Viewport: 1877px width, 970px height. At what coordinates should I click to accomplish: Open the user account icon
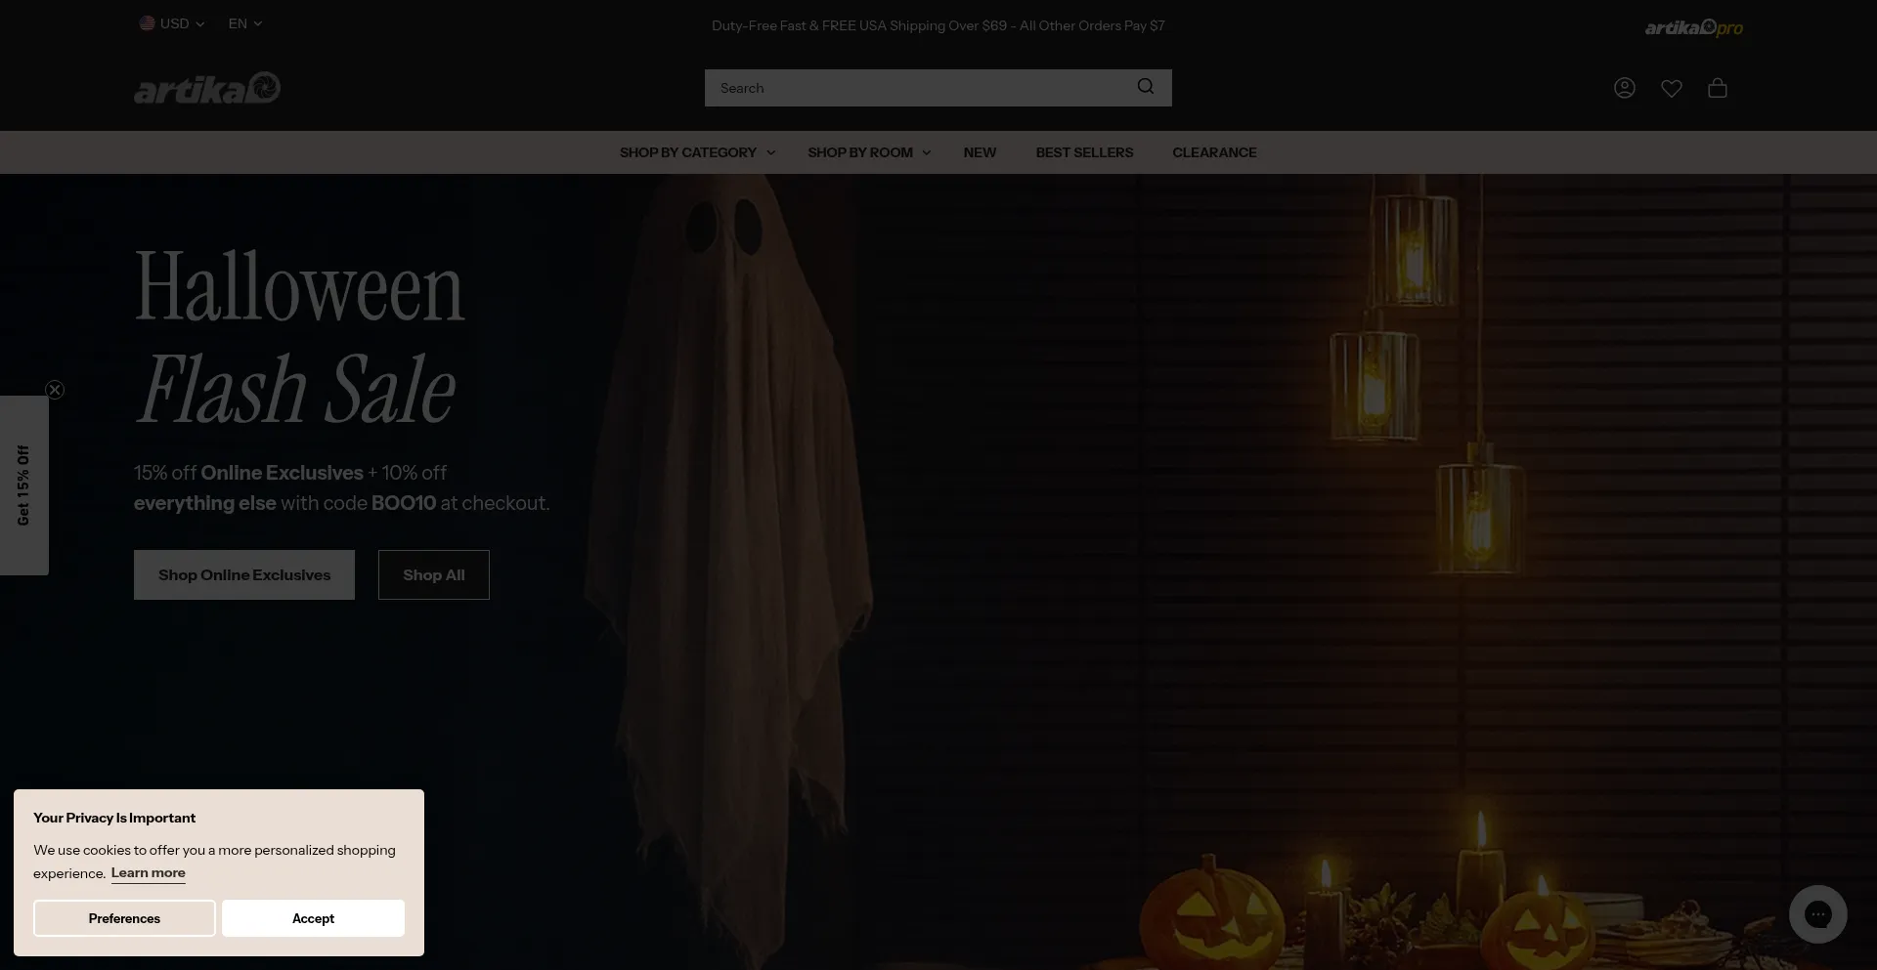tap(1624, 88)
